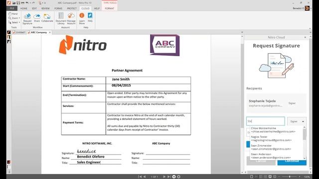319x179 pixels.
Task: Select the Hand tool
Action: tap(13, 14)
